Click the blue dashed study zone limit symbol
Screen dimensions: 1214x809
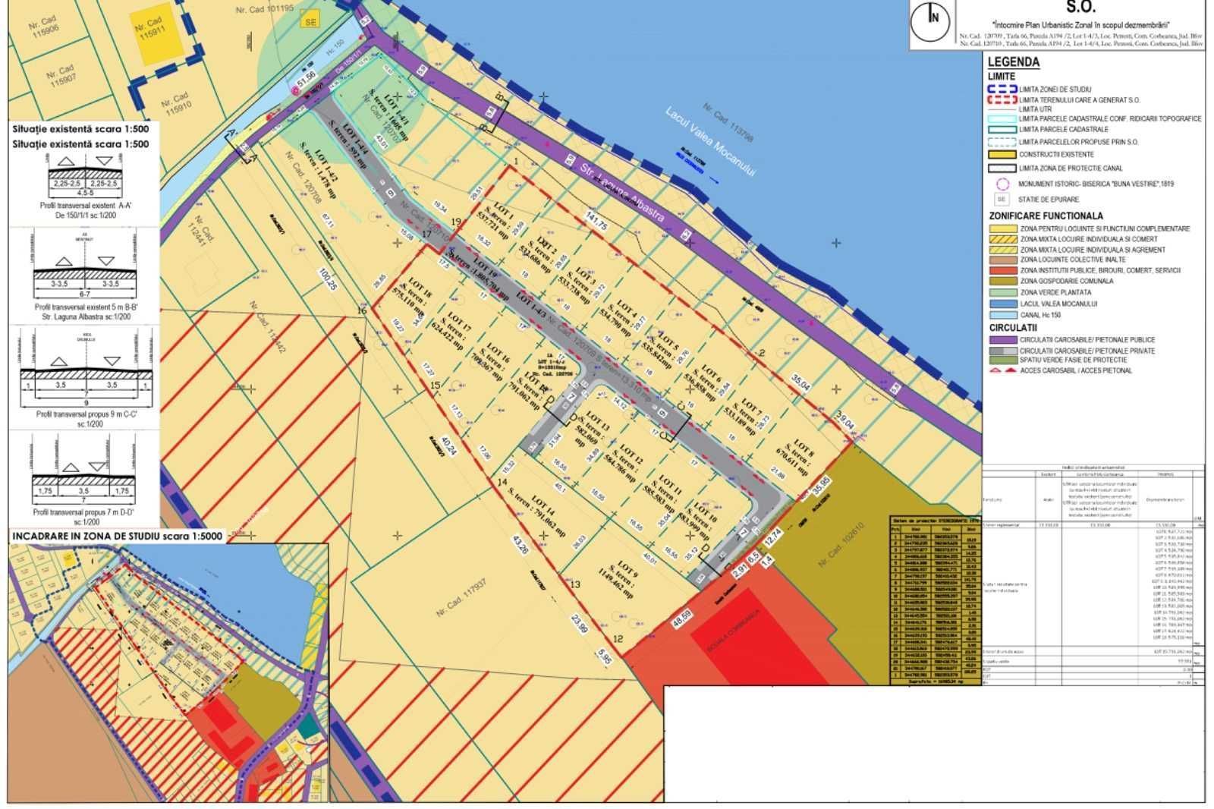(x=1002, y=90)
